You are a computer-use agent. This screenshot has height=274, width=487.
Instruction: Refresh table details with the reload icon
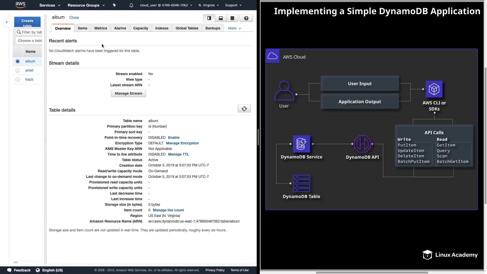(244, 109)
